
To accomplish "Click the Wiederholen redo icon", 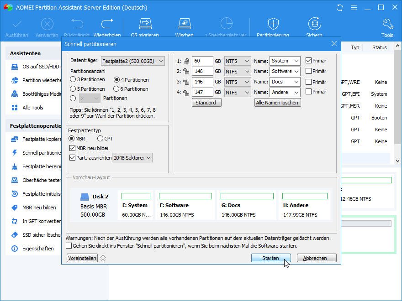I will click(x=107, y=24).
